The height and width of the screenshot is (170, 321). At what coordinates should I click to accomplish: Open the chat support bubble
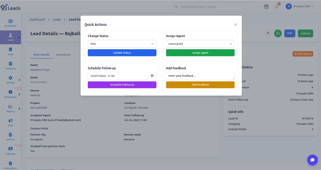(x=313, y=160)
